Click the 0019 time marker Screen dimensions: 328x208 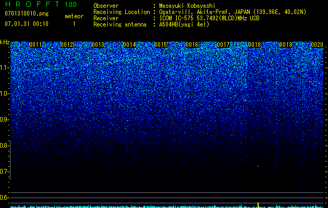(286, 45)
